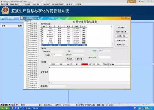The width and height of the screenshot is (154, 110).
Task: Click the 分解工序打印 button
Action: pyautogui.click(x=121, y=40)
